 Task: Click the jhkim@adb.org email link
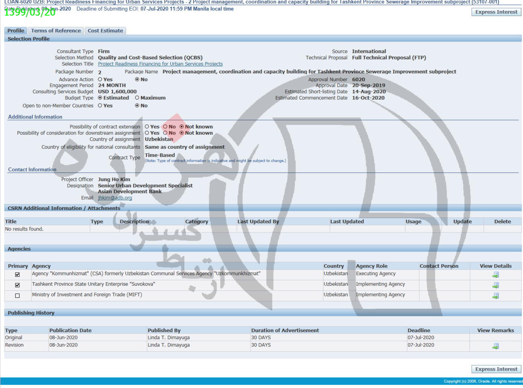pyautogui.click(x=115, y=198)
